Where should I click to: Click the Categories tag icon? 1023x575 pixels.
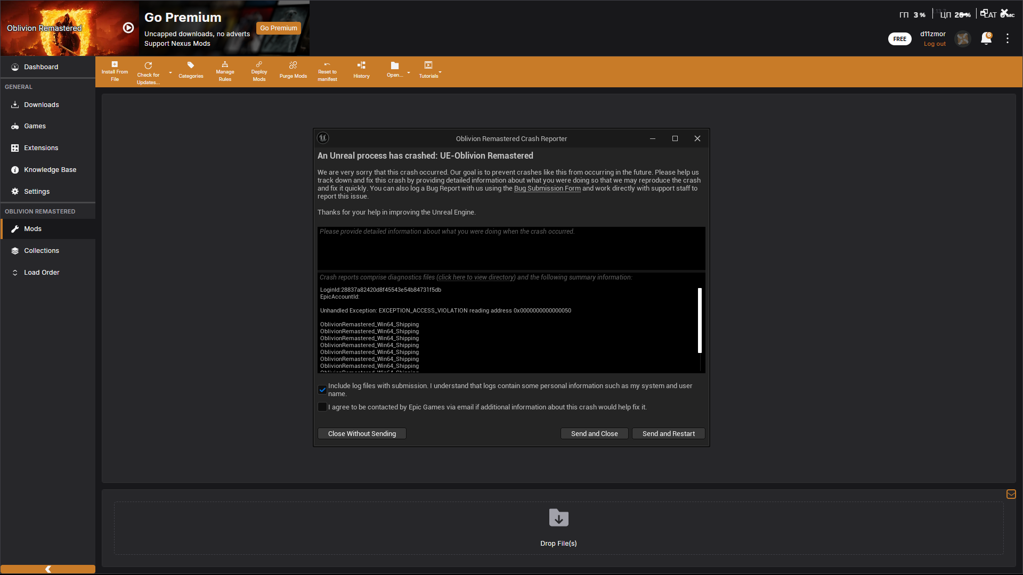click(x=191, y=65)
